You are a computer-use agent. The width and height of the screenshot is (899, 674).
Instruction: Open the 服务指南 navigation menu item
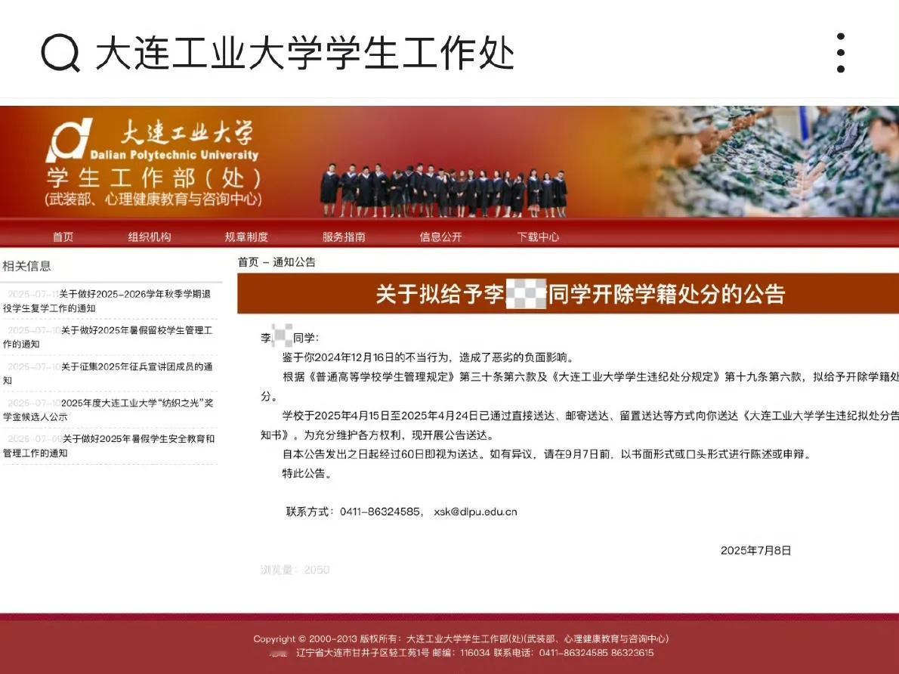[344, 237]
